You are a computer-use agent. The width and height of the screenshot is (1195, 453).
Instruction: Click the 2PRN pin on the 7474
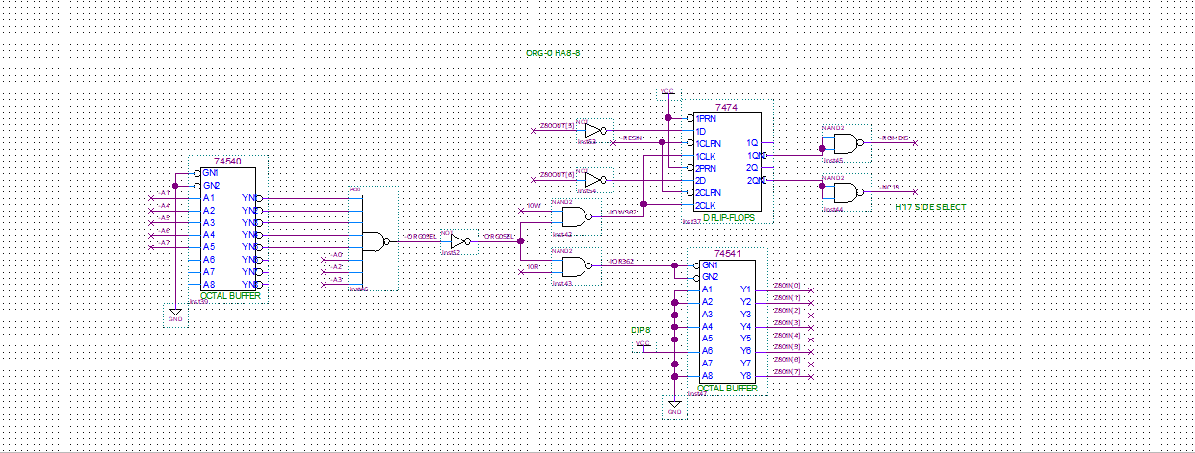pos(707,167)
